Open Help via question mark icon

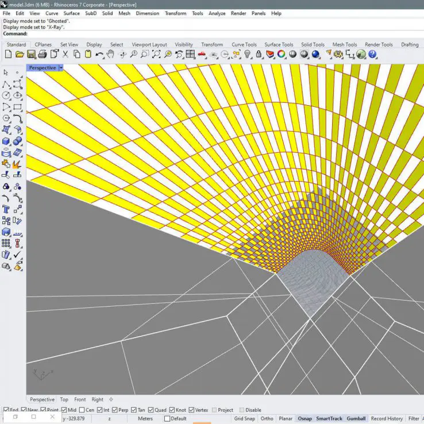pos(372,54)
